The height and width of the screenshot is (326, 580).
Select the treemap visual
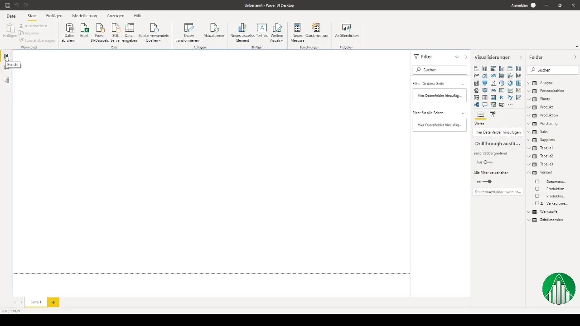518,83
